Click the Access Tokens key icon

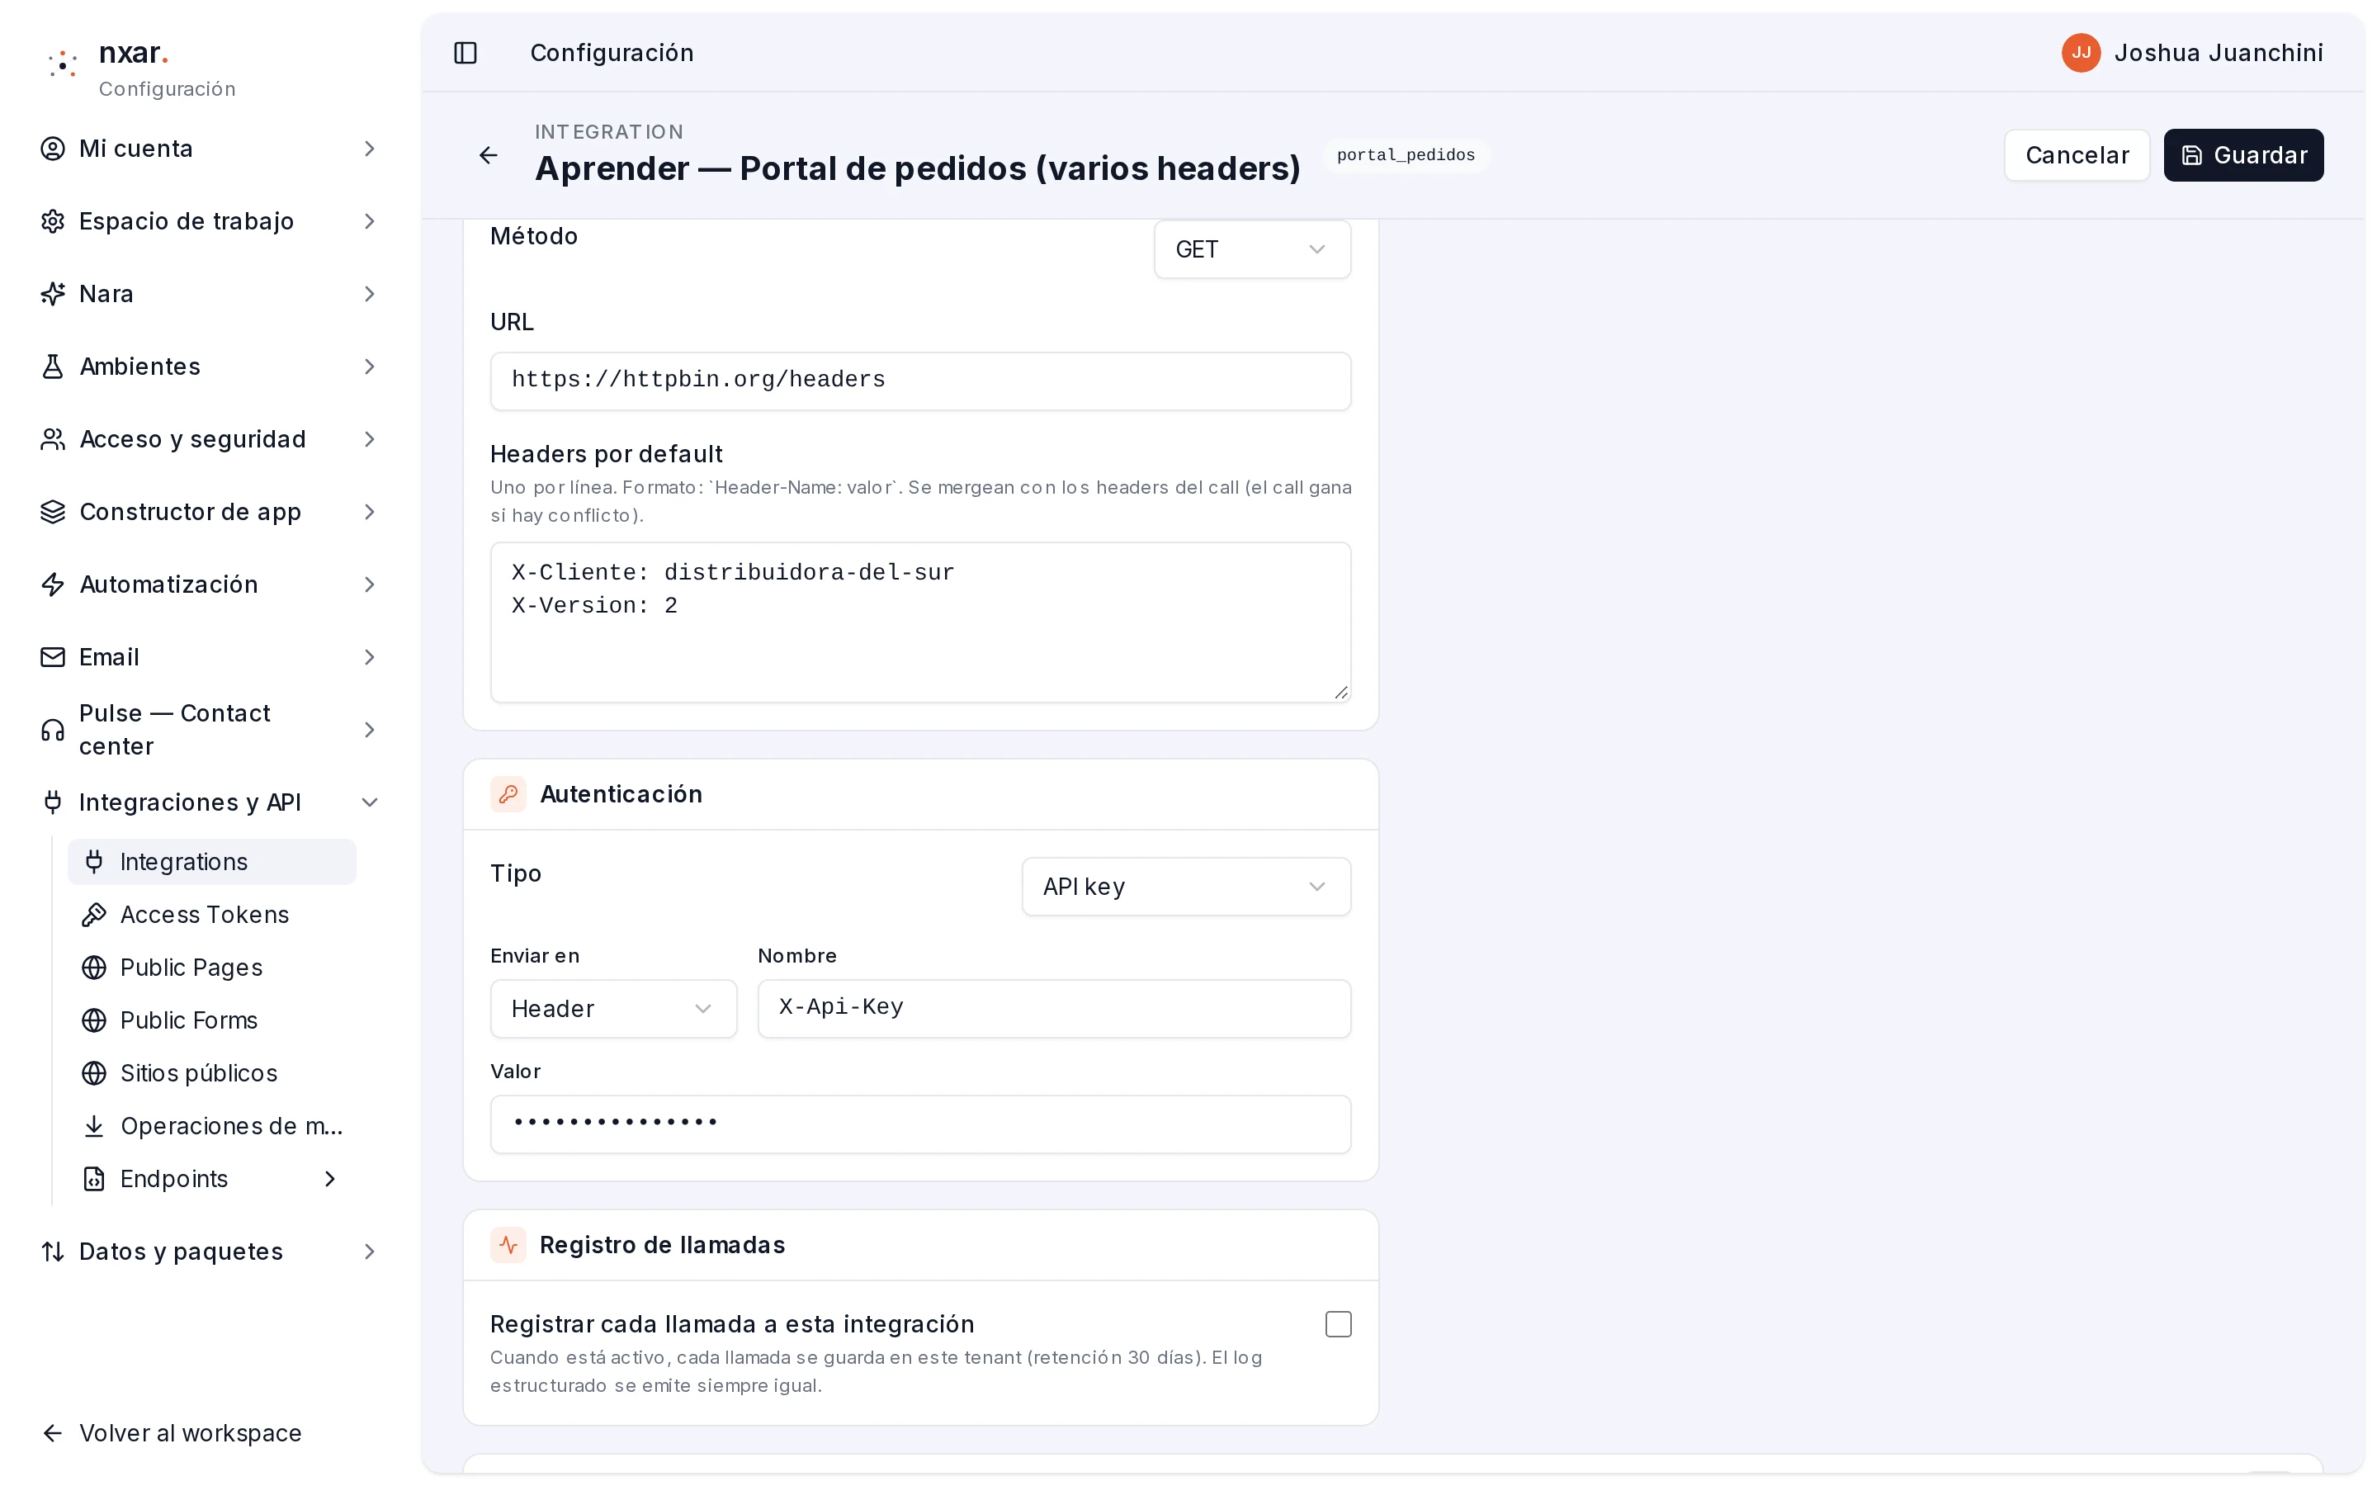tap(94, 915)
